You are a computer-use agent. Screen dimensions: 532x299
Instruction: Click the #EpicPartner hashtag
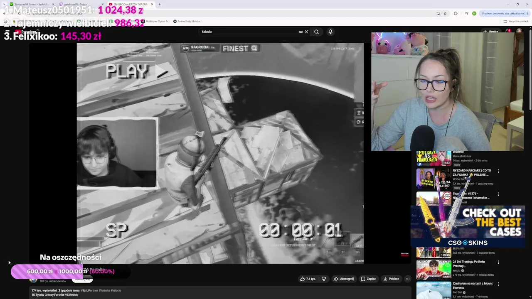point(89,291)
